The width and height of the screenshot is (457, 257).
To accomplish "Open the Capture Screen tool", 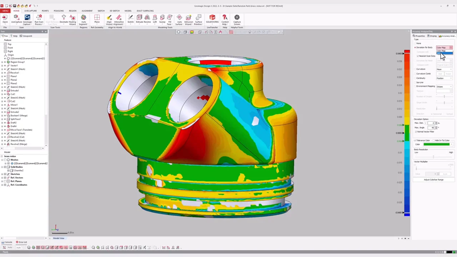I will (x=237, y=19).
